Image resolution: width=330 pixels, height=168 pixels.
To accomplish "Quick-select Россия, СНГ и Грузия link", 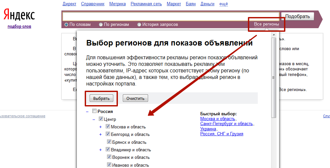I will (x=222, y=134).
